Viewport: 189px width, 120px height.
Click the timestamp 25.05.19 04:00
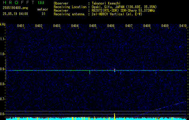coord(15,14)
